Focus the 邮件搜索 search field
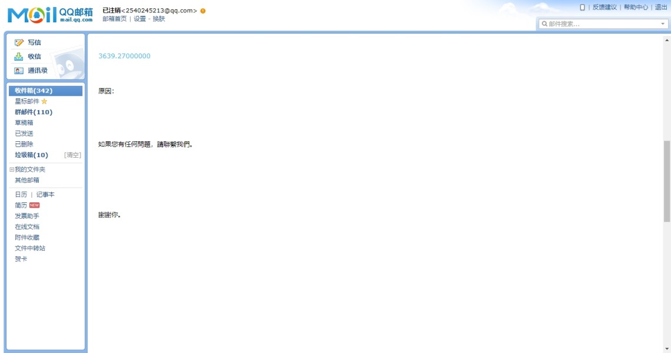 tap(603, 24)
